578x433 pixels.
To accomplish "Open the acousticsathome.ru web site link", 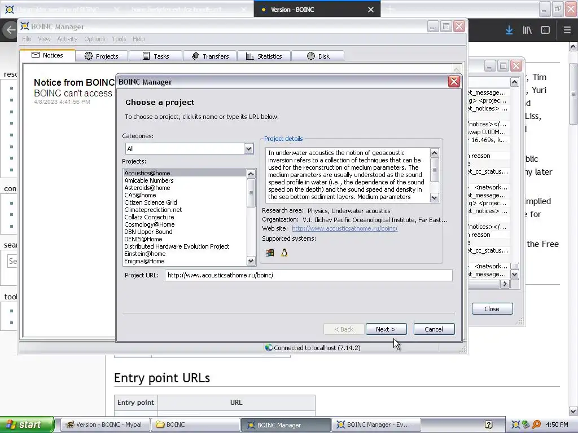I will click(x=345, y=229).
